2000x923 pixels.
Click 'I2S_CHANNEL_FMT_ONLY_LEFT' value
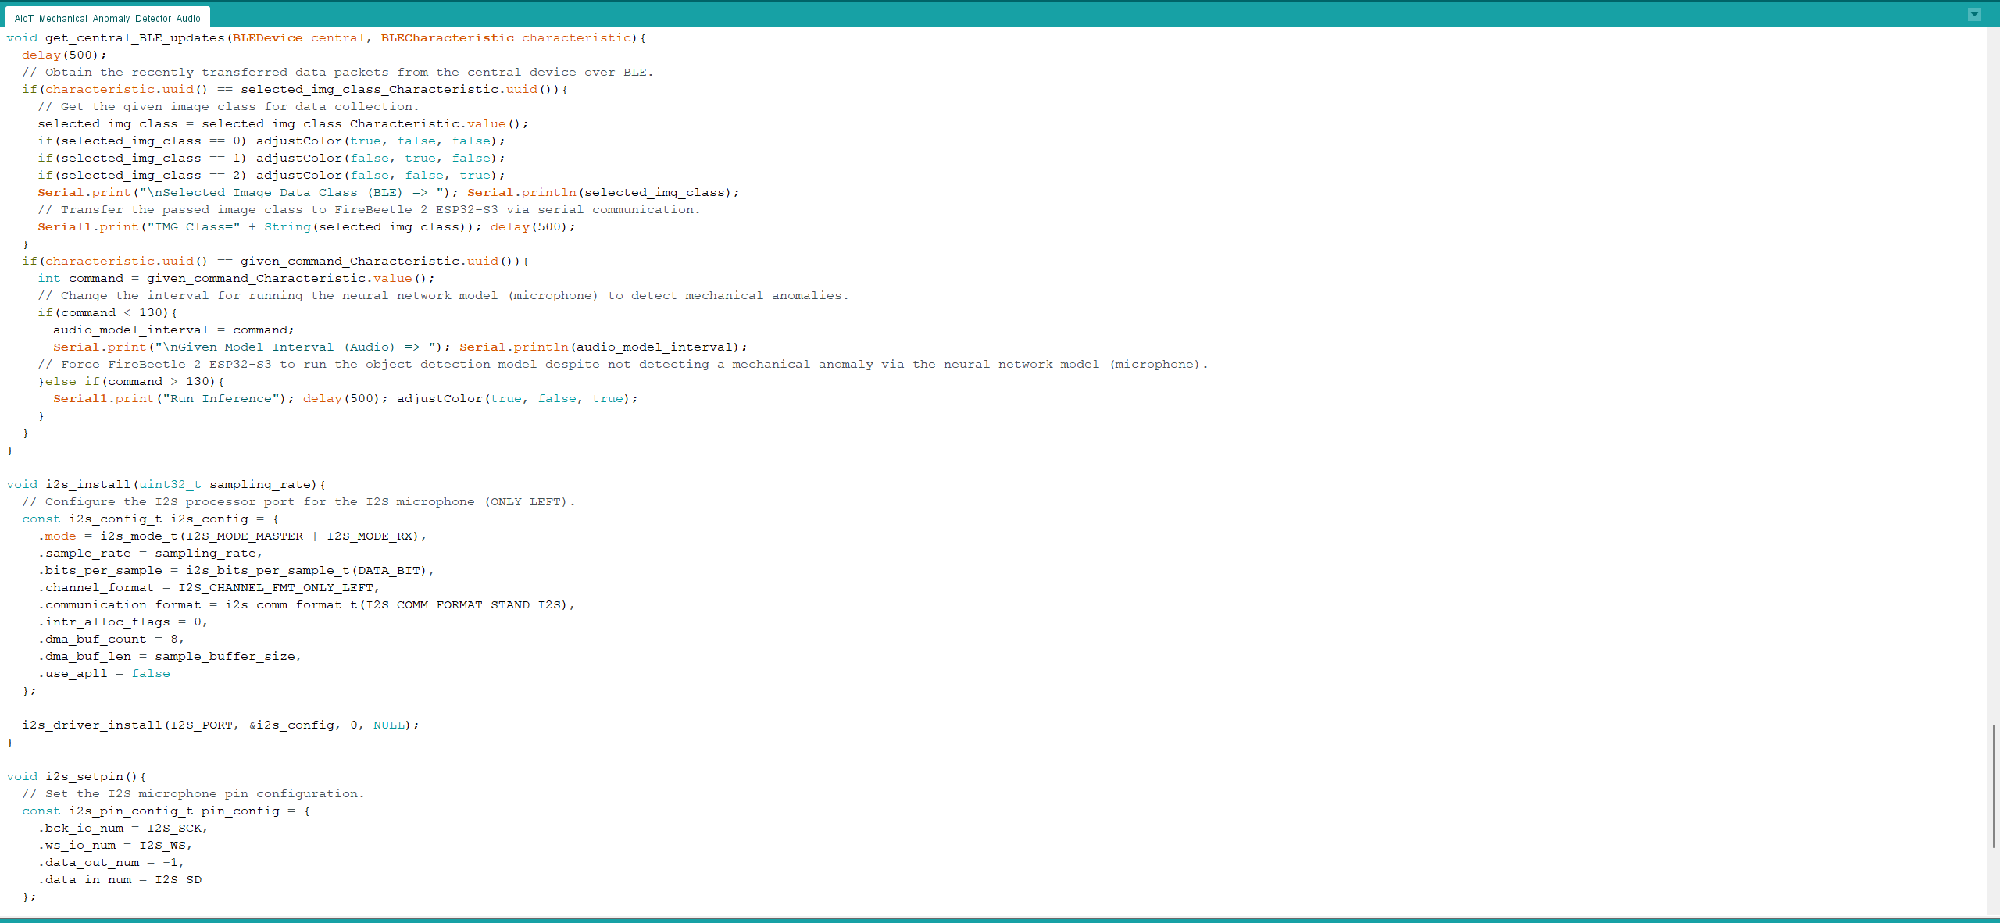275,587
